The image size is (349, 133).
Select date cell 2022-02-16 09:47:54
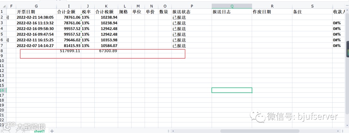[x=36, y=34]
